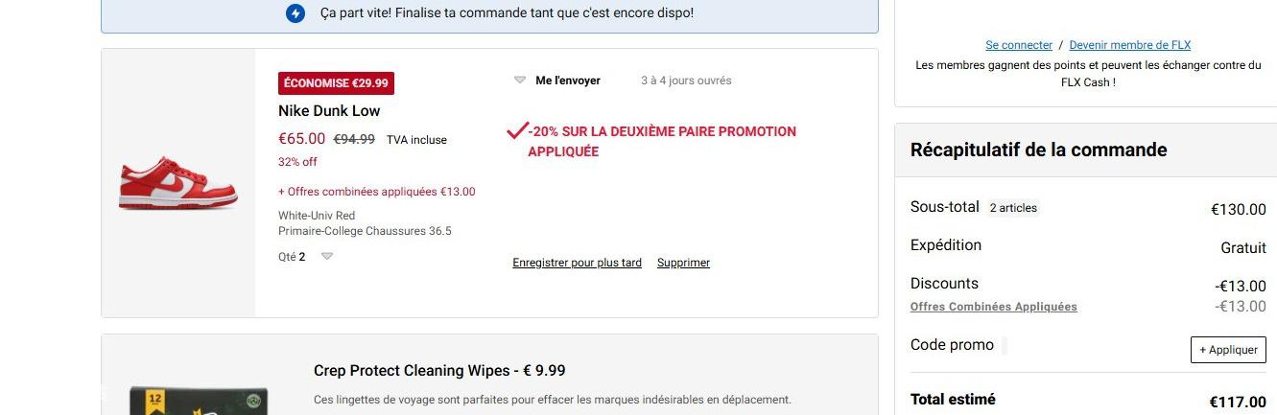Expand Offres Combinées Appliquées details
1277x415 pixels.
coord(993,307)
